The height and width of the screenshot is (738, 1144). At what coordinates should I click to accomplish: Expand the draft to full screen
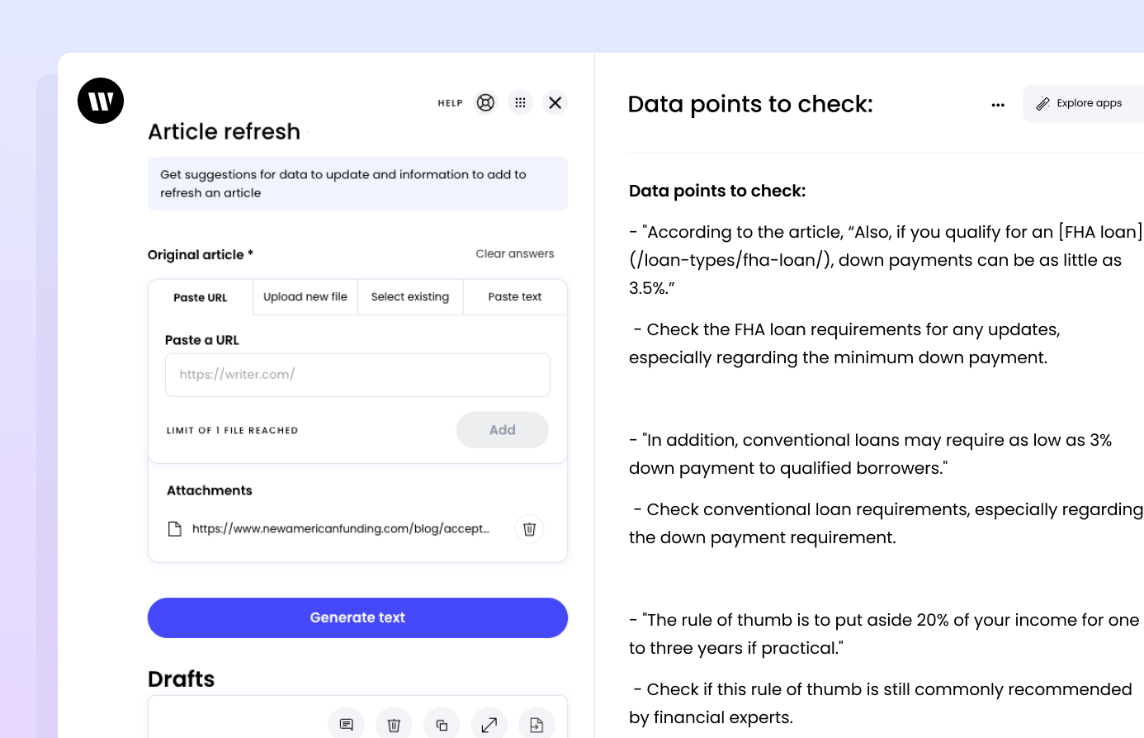pos(489,723)
